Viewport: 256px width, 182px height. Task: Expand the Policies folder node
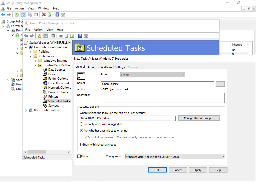(x=31, y=52)
